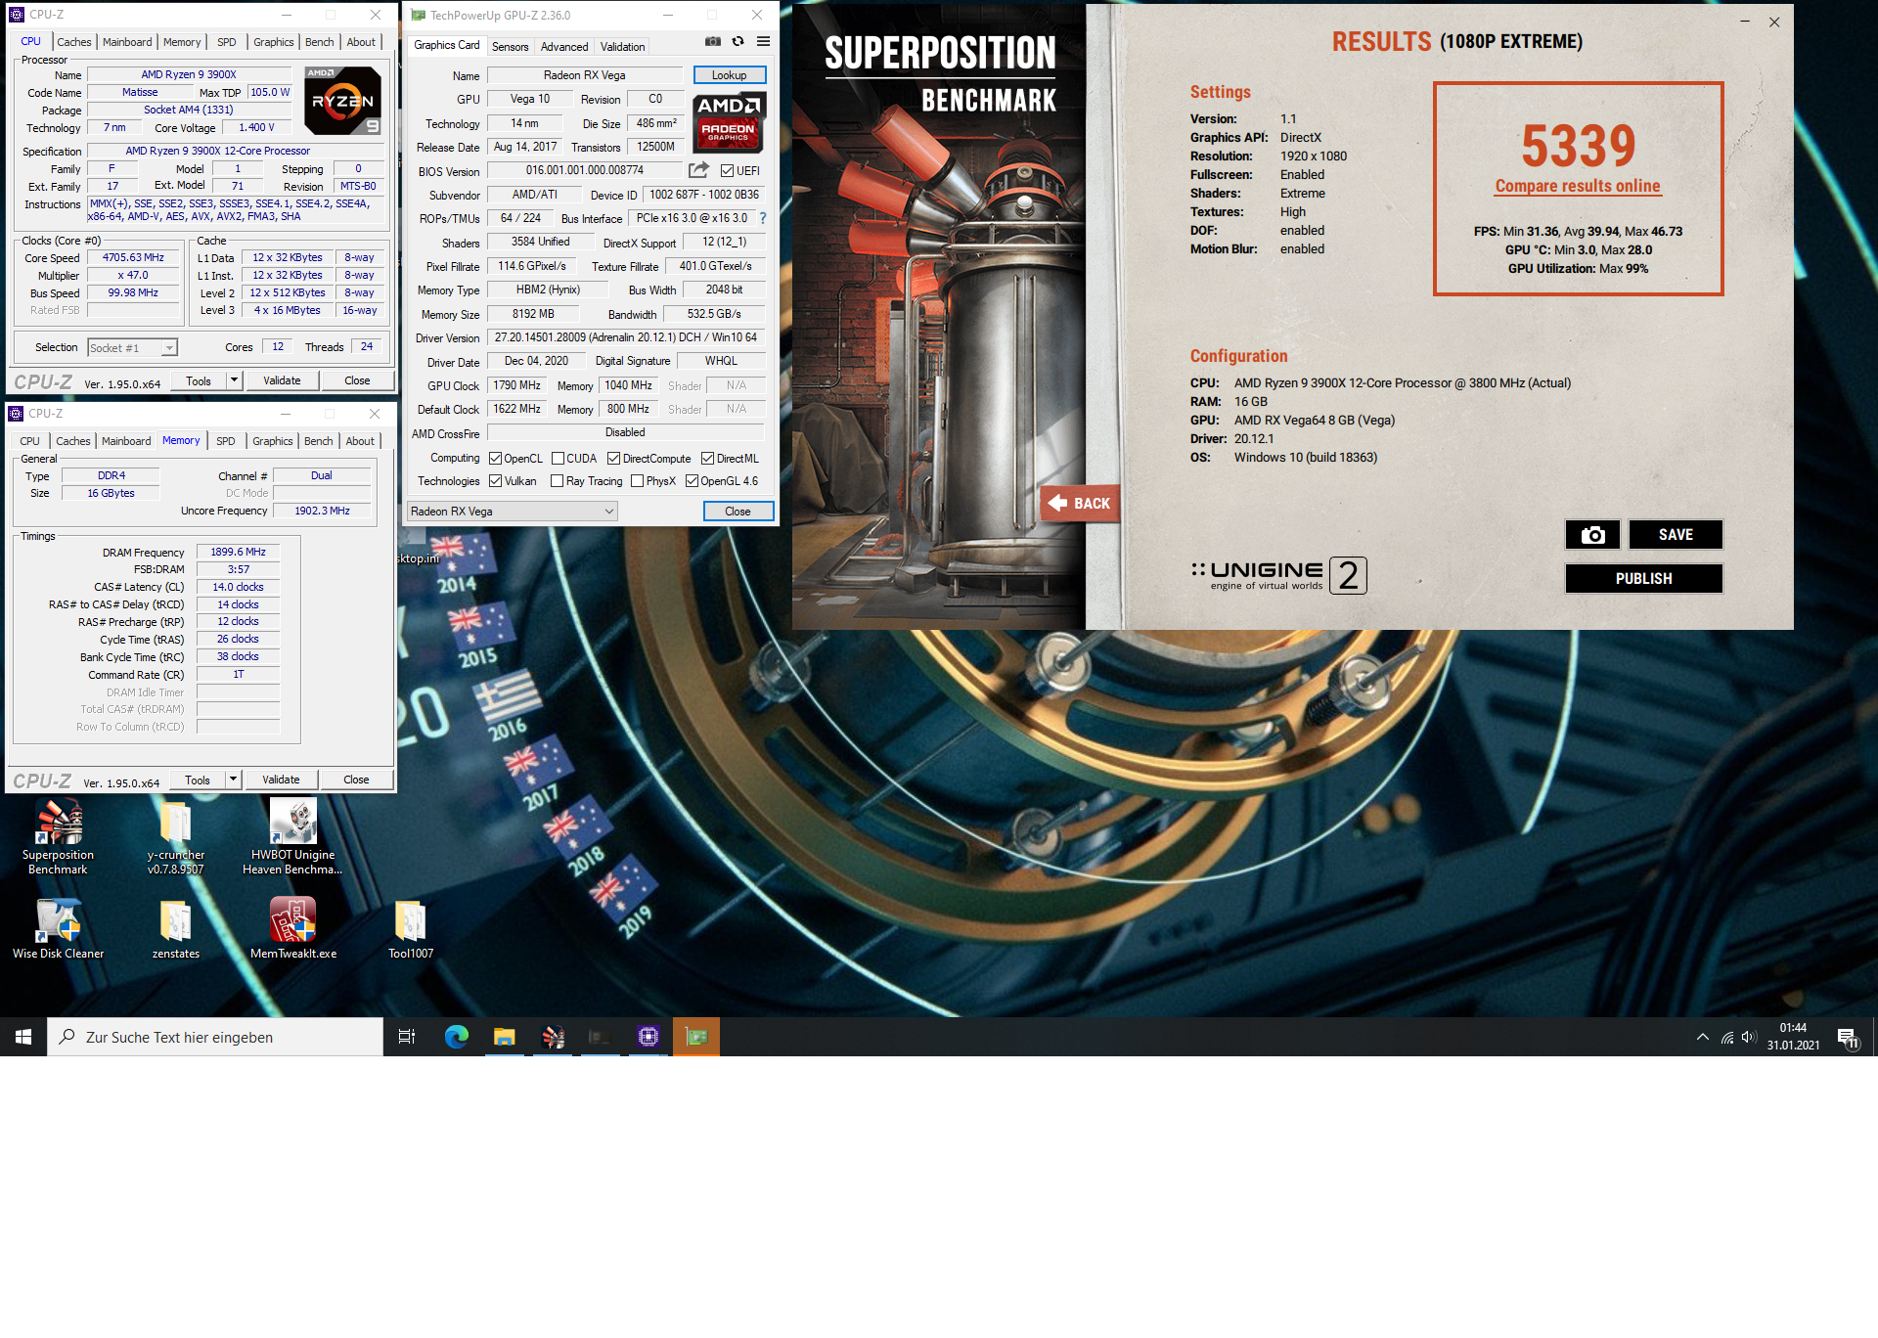Click the CPU-Z taskbar icon
Viewport: 1878px width, 1338px height.
[648, 1037]
